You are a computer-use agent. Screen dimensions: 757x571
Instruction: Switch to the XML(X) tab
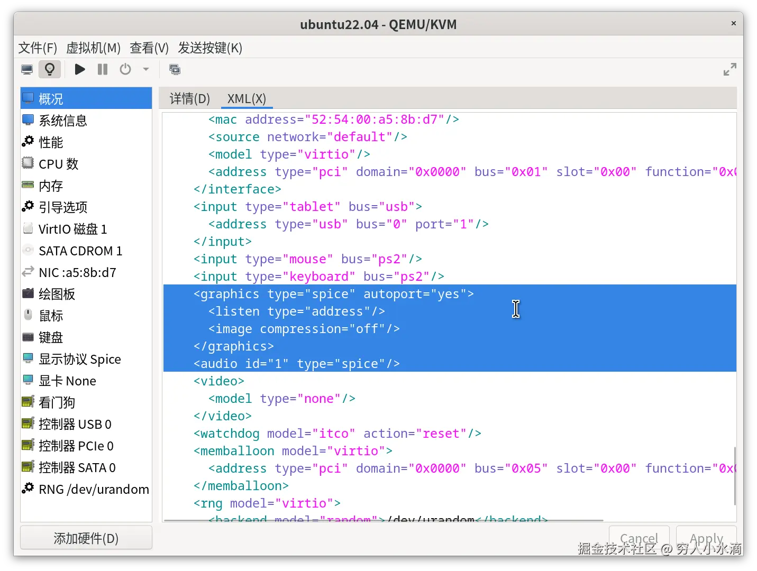247,99
